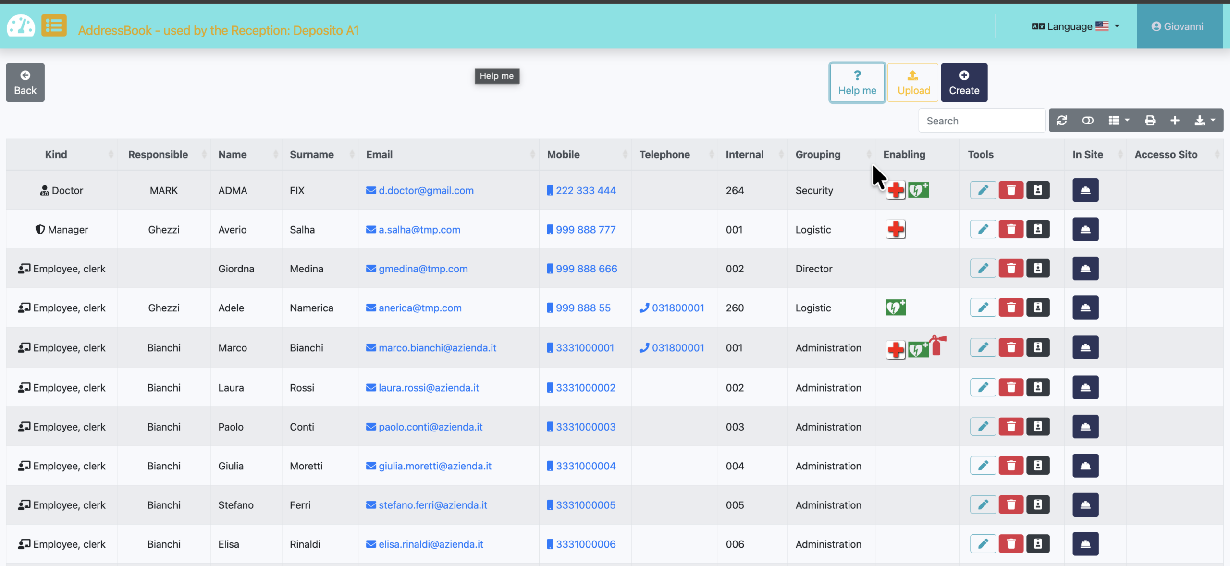Image resolution: width=1230 pixels, height=566 pixels.
Task: Open the Giovanni user menu
Action: (x=1180, y=26)
